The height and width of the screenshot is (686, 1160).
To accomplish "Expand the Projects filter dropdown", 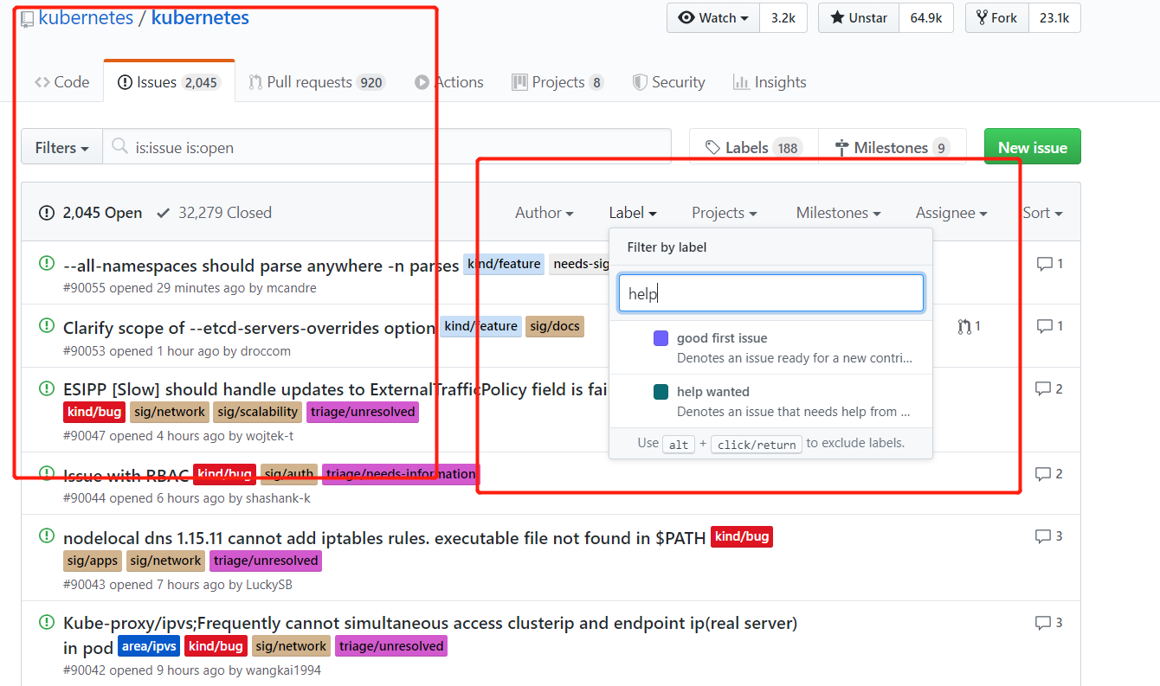I will pos(725,213).
